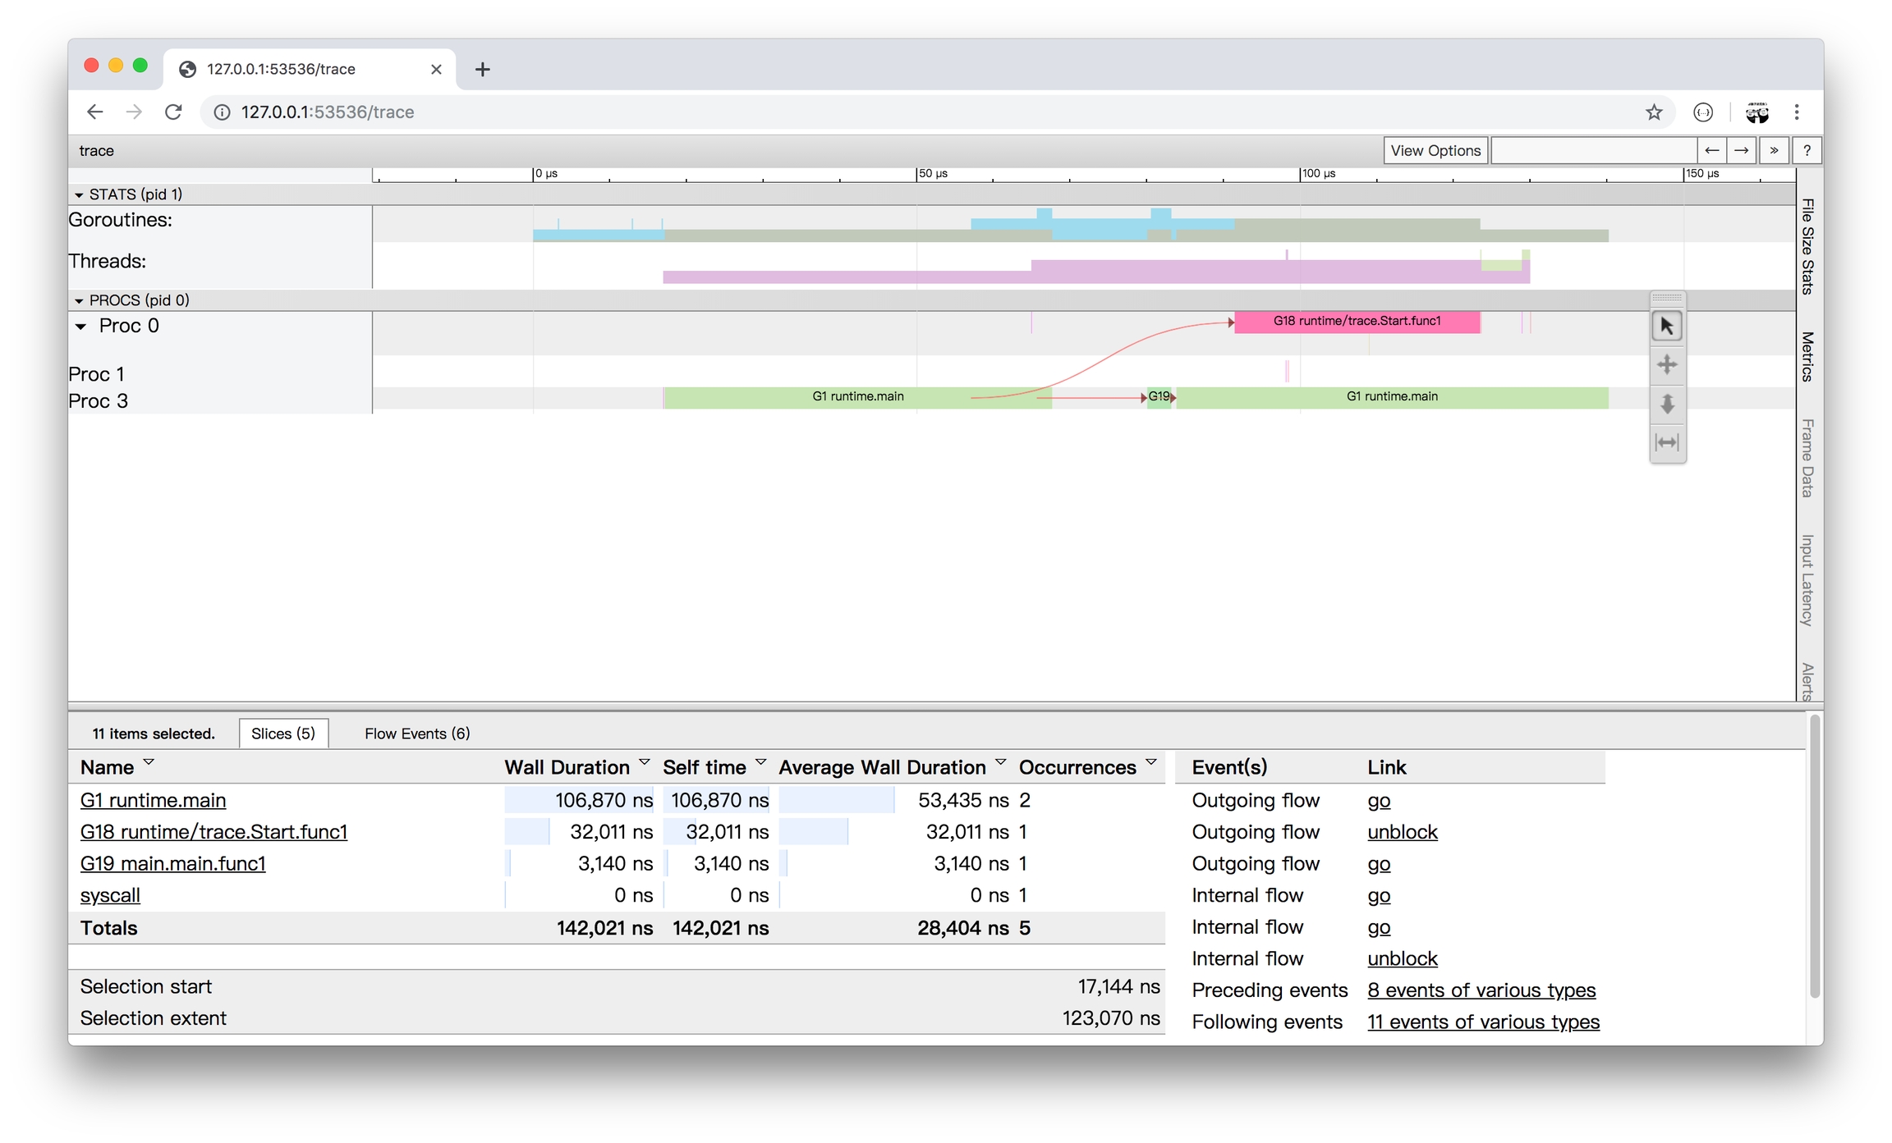
Task: Open the 8 events of various types link
Action: coord(1481,990)
